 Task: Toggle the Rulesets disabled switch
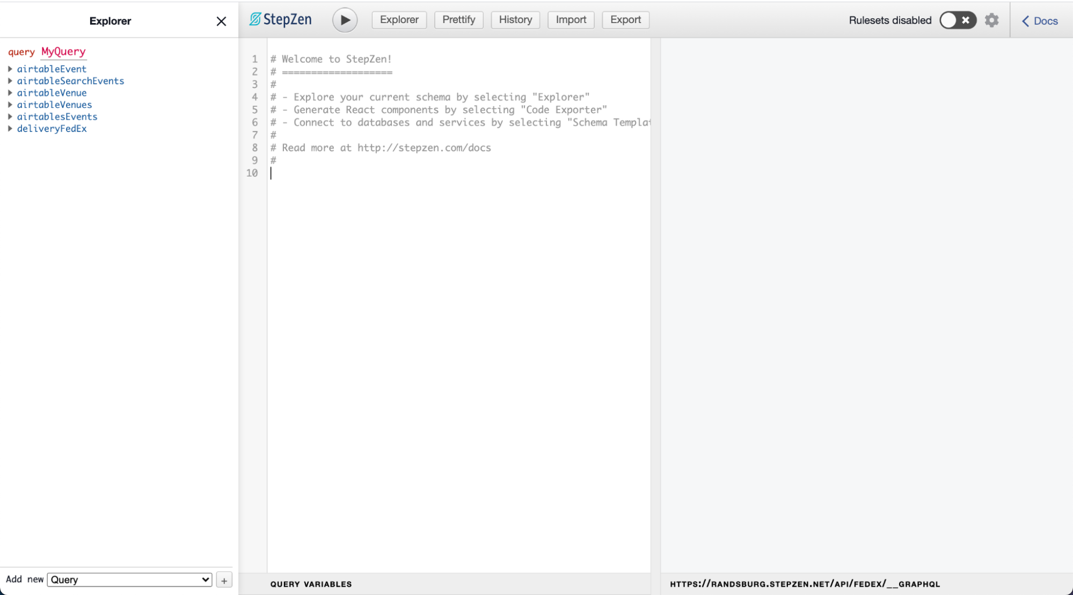click(957, 20)
